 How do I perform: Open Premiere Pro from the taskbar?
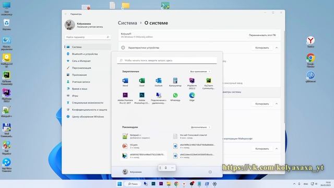(x=161, y=184)
